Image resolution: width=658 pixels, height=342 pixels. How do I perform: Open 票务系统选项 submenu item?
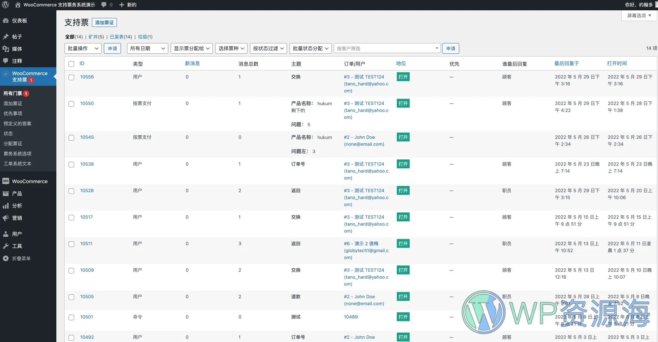coord(17,154)
